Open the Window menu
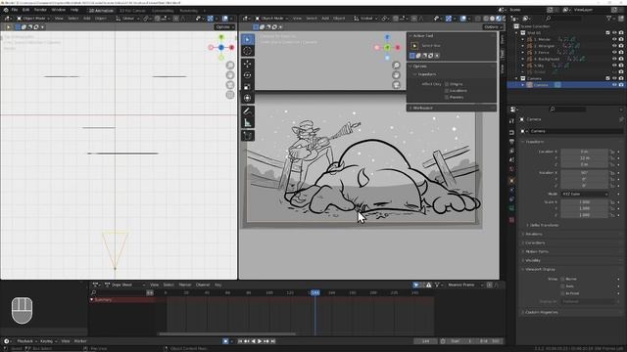This screenshot has width=627, height=352. pos(59,10)
